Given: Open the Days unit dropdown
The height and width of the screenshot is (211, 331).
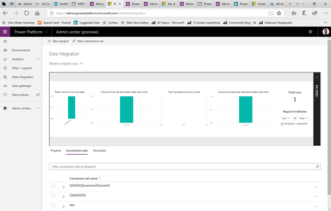Looking at the screenshot, I should (x=304, y=118).
